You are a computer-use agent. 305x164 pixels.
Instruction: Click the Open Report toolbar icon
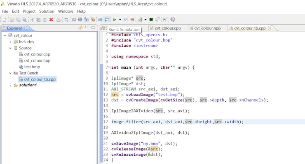pos(140,20)
